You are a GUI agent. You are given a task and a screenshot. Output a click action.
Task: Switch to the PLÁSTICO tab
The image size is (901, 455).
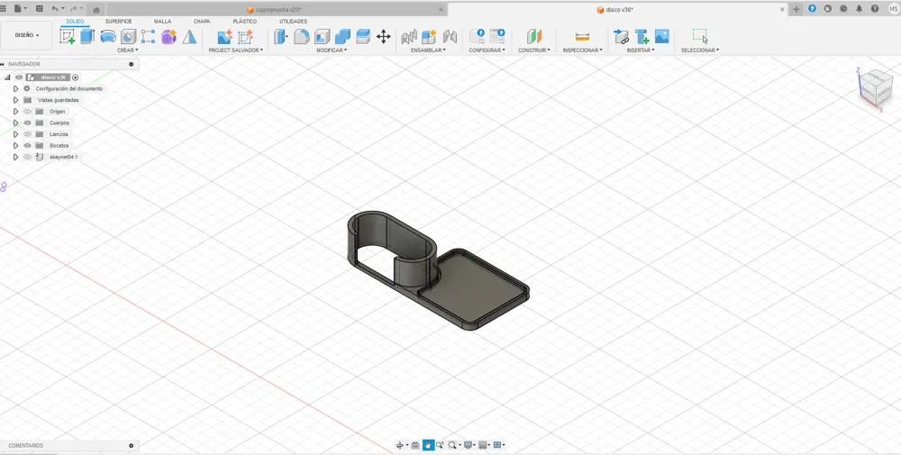point(245,22)
